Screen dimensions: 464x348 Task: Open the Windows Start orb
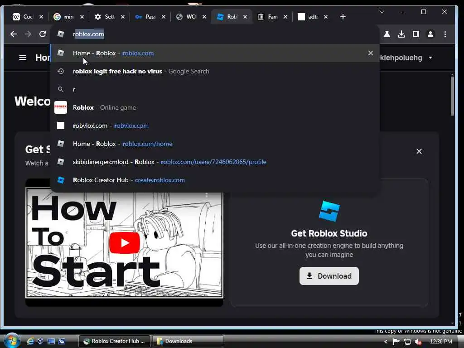pyautogui.click(x=11, y=340)
